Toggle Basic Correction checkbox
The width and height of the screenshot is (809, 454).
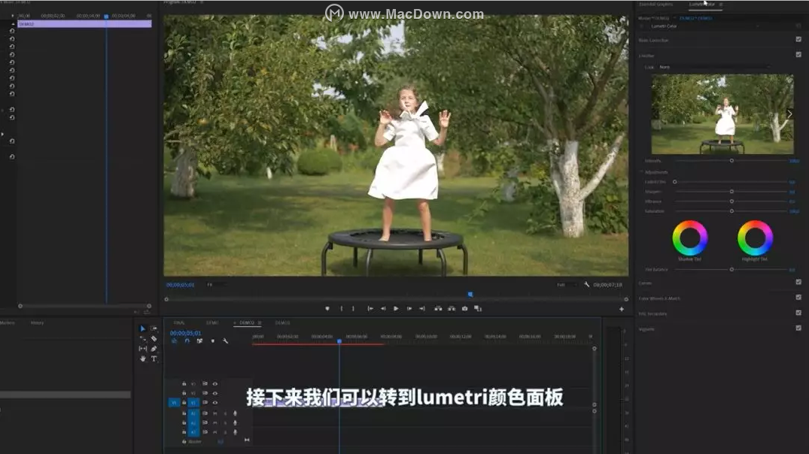pos(798,39)
